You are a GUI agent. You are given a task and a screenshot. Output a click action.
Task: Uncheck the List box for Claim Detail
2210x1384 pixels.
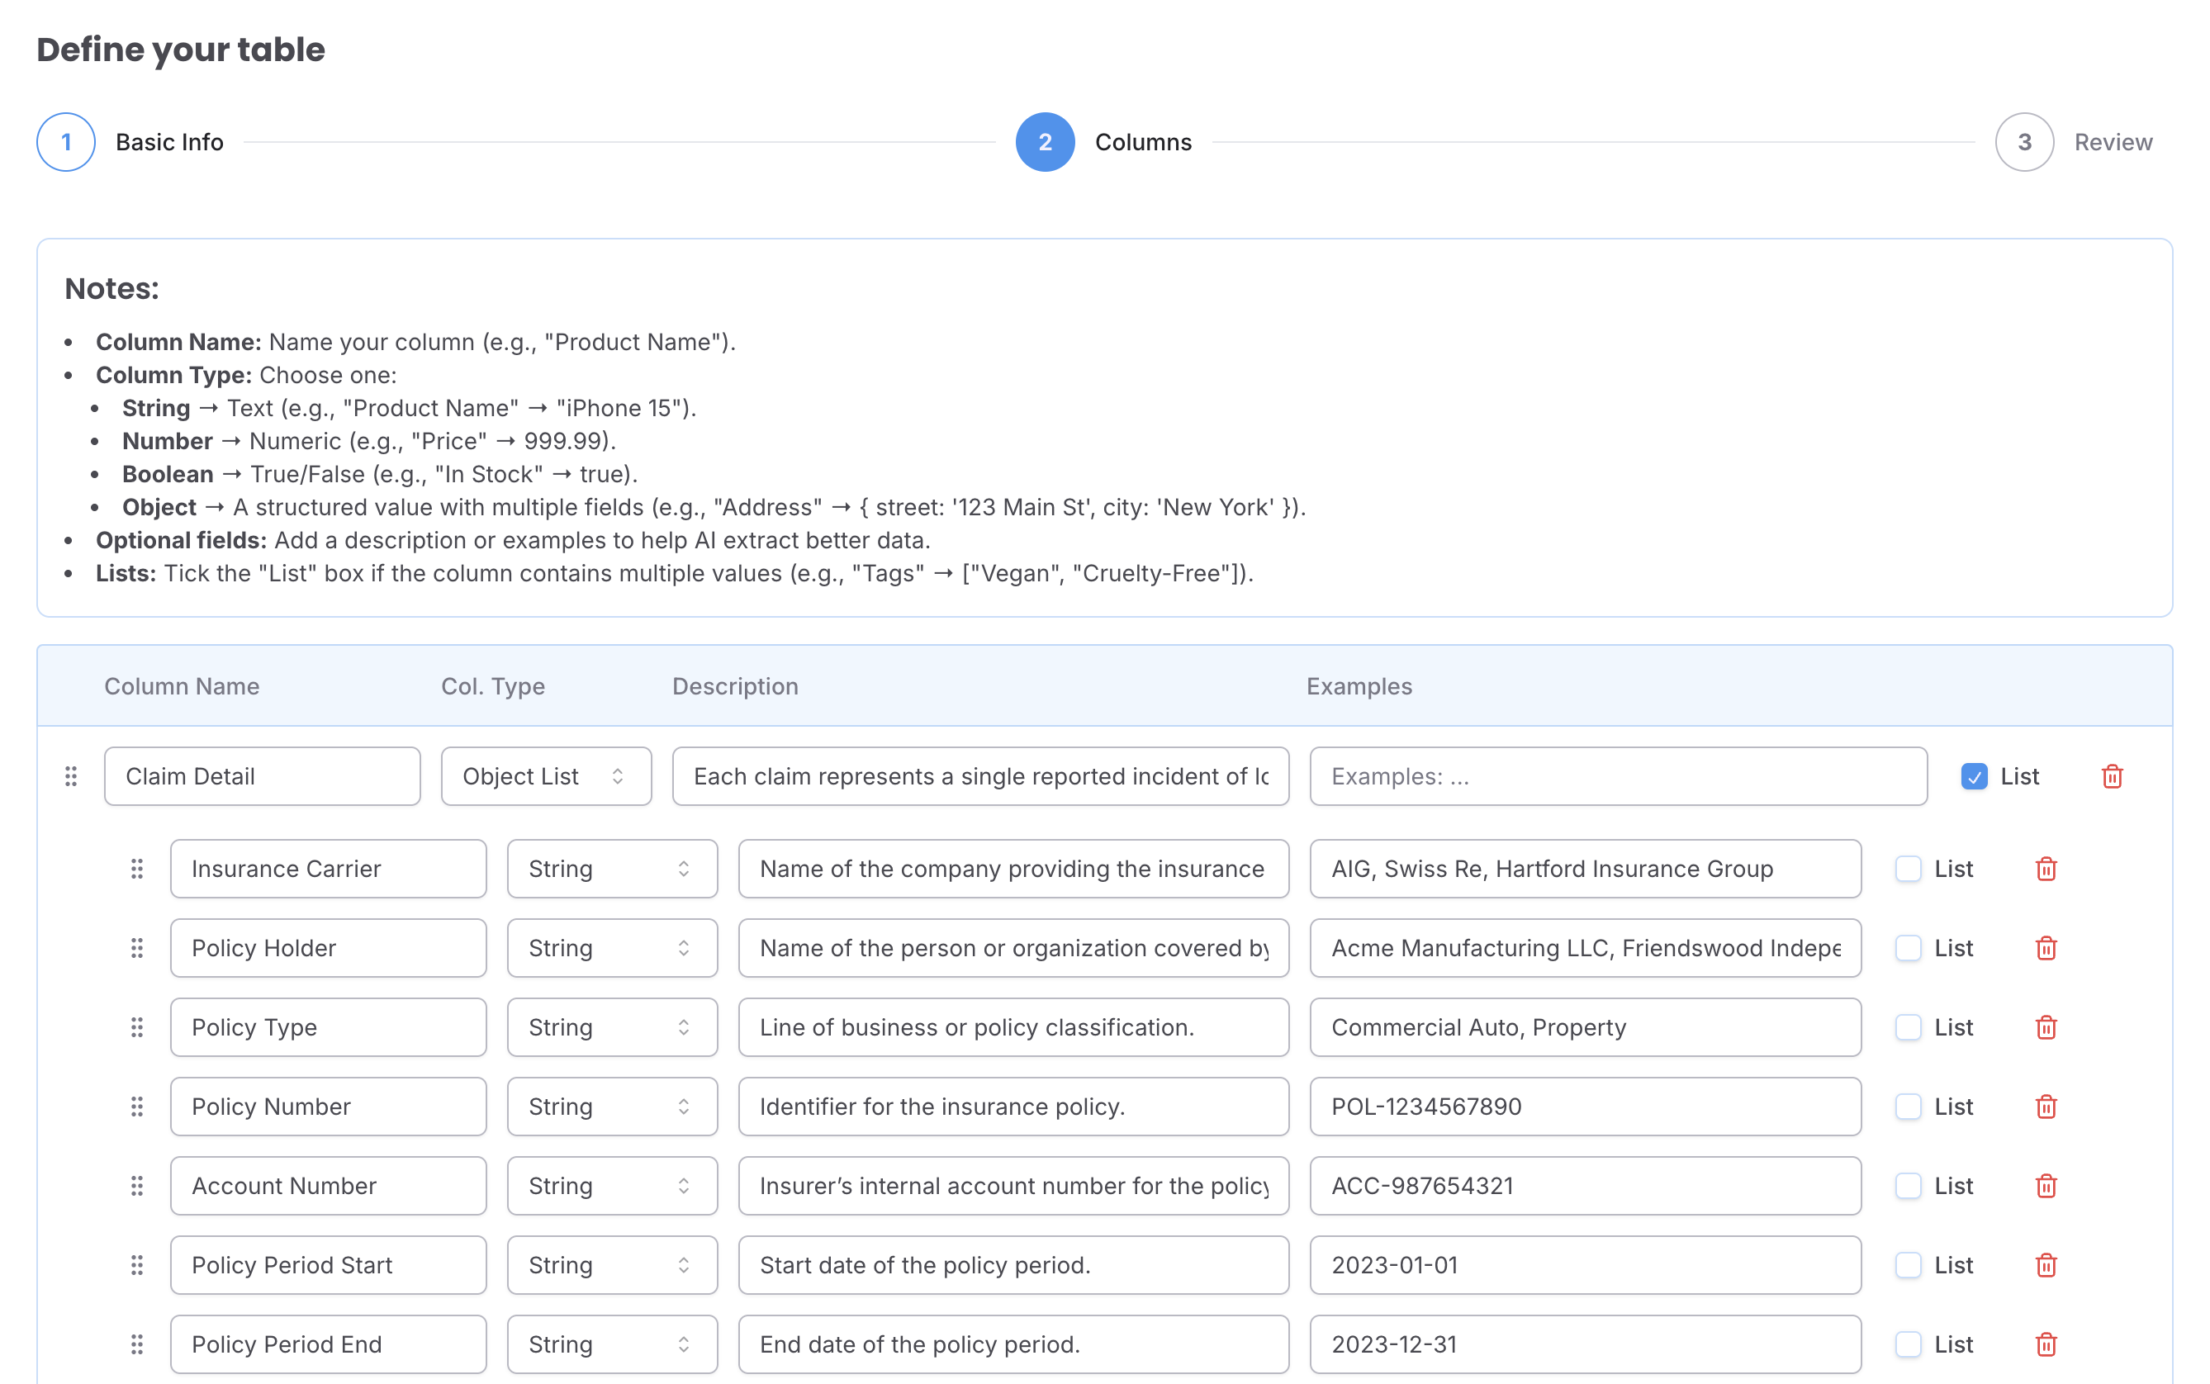click(1974, 776)
